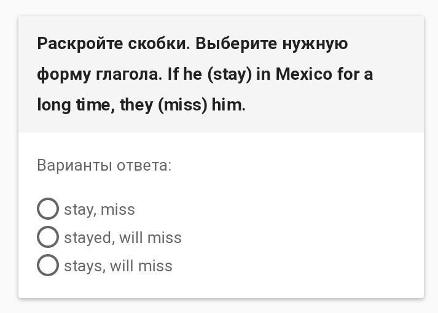Click the "stays, will miss" label text
The height and width of the screenshot is (313, 438).
coord(118,266)
